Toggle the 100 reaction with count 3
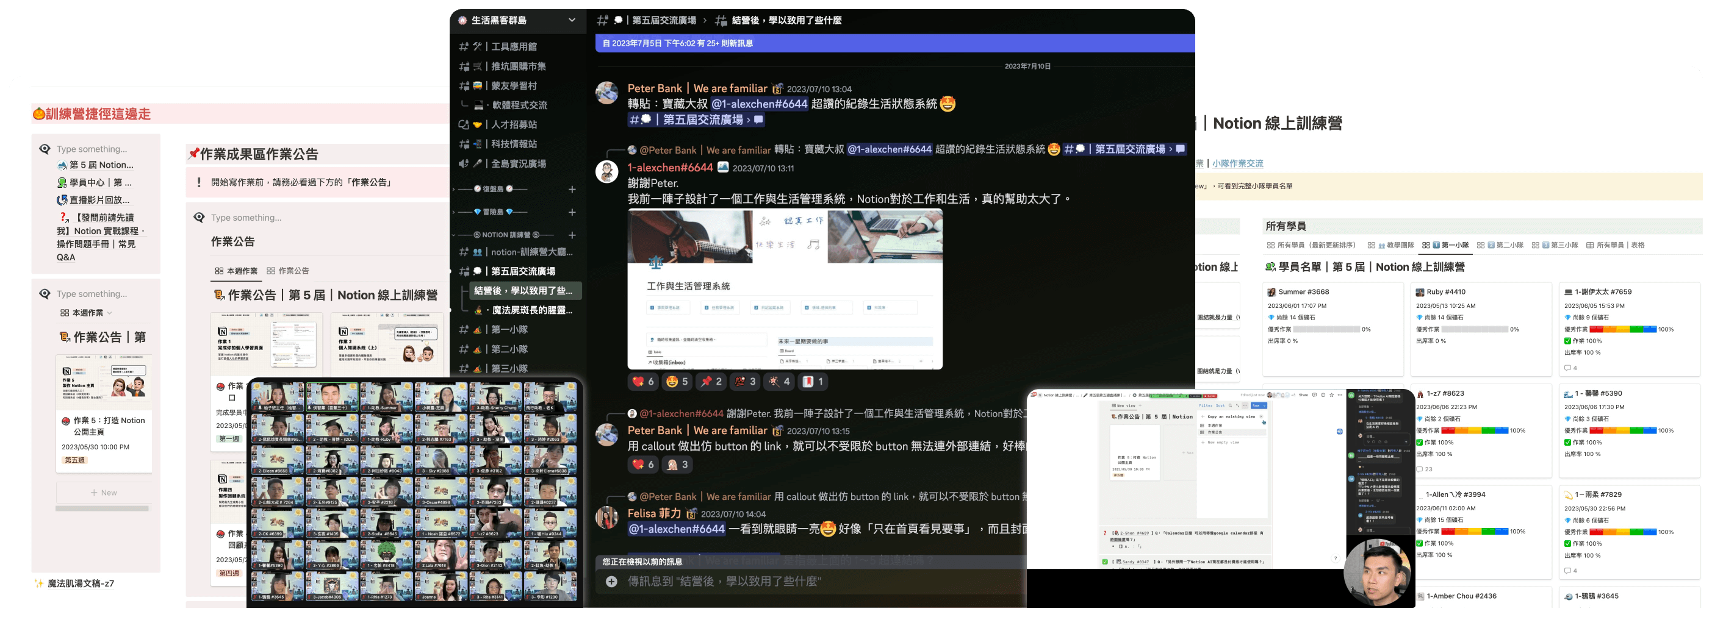Viewport: 1712px width, 617px height. (745, 382)
